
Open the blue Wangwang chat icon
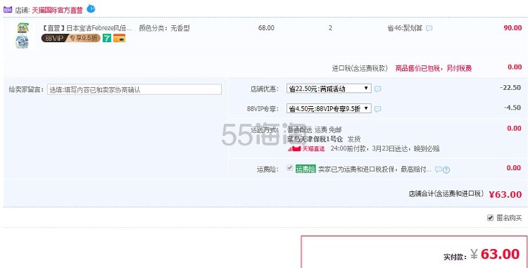pos(91,8)
